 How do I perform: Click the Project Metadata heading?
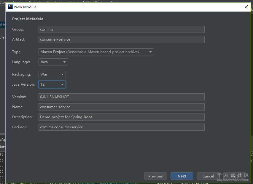[x=28, y=19]
